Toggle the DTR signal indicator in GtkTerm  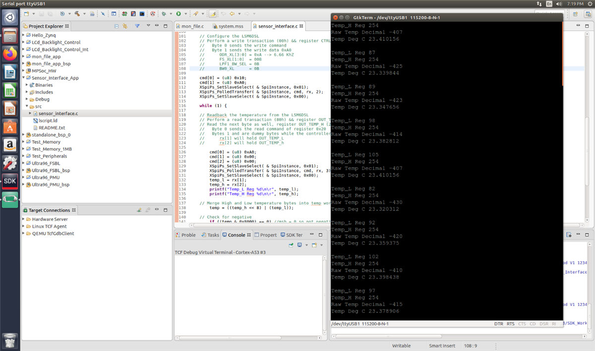[x=498, y=324]
